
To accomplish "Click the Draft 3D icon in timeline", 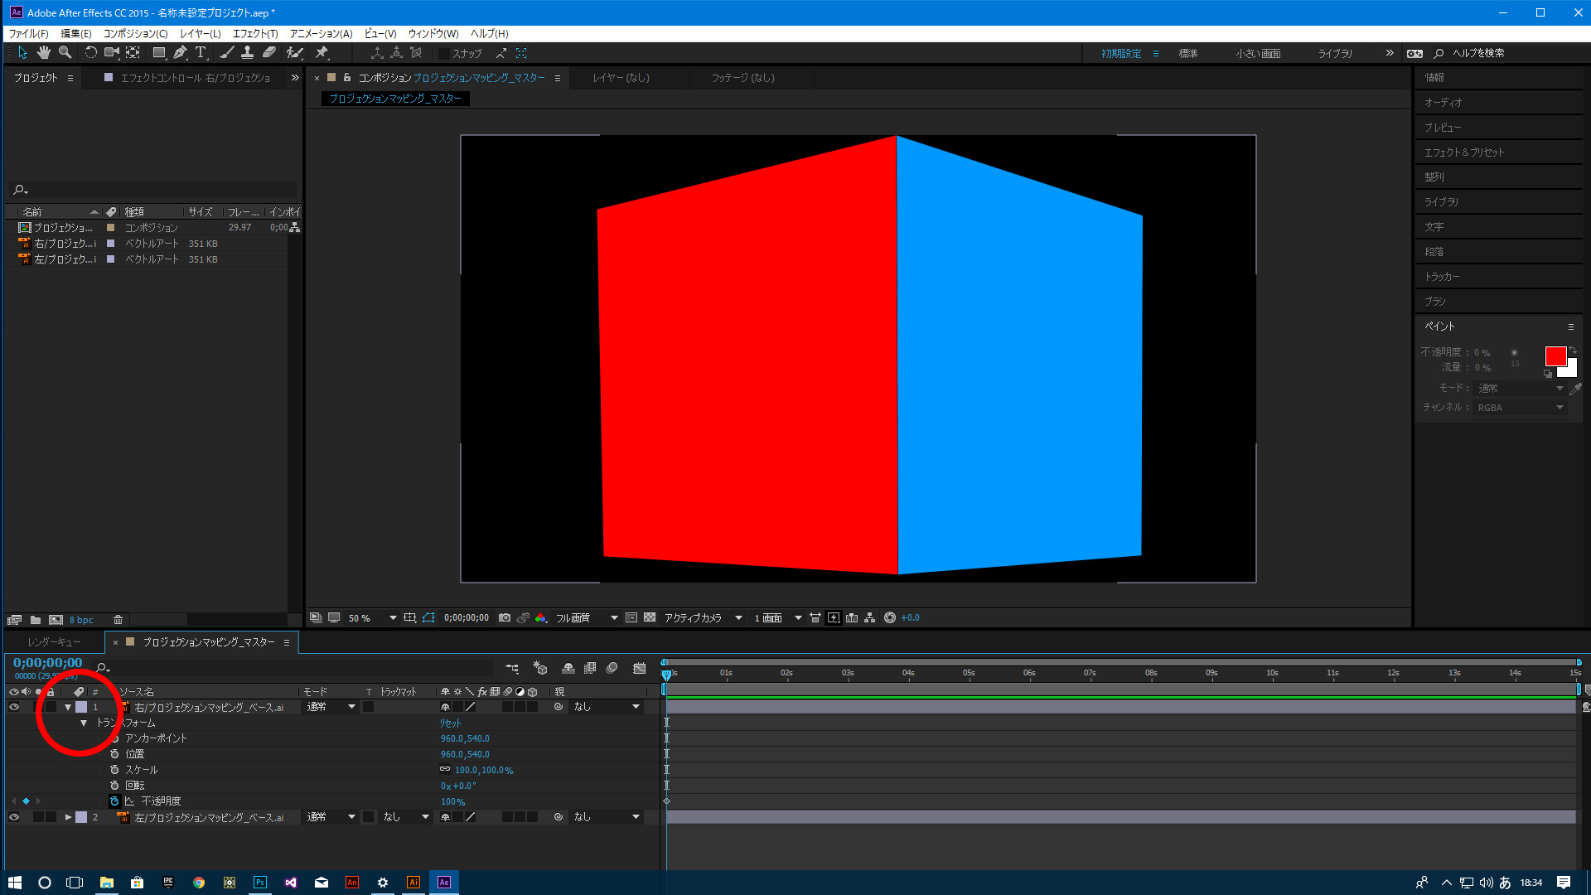I will coord(540,668).
